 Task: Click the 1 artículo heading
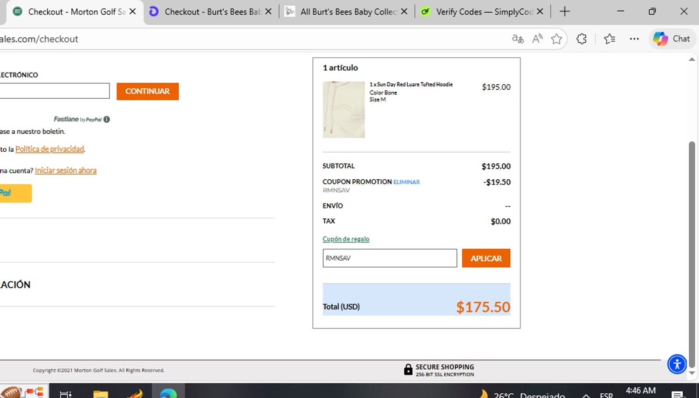(340, 67)
